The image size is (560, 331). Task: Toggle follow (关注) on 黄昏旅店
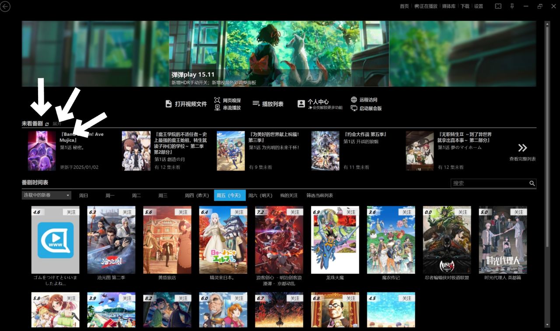click(183, 212)
